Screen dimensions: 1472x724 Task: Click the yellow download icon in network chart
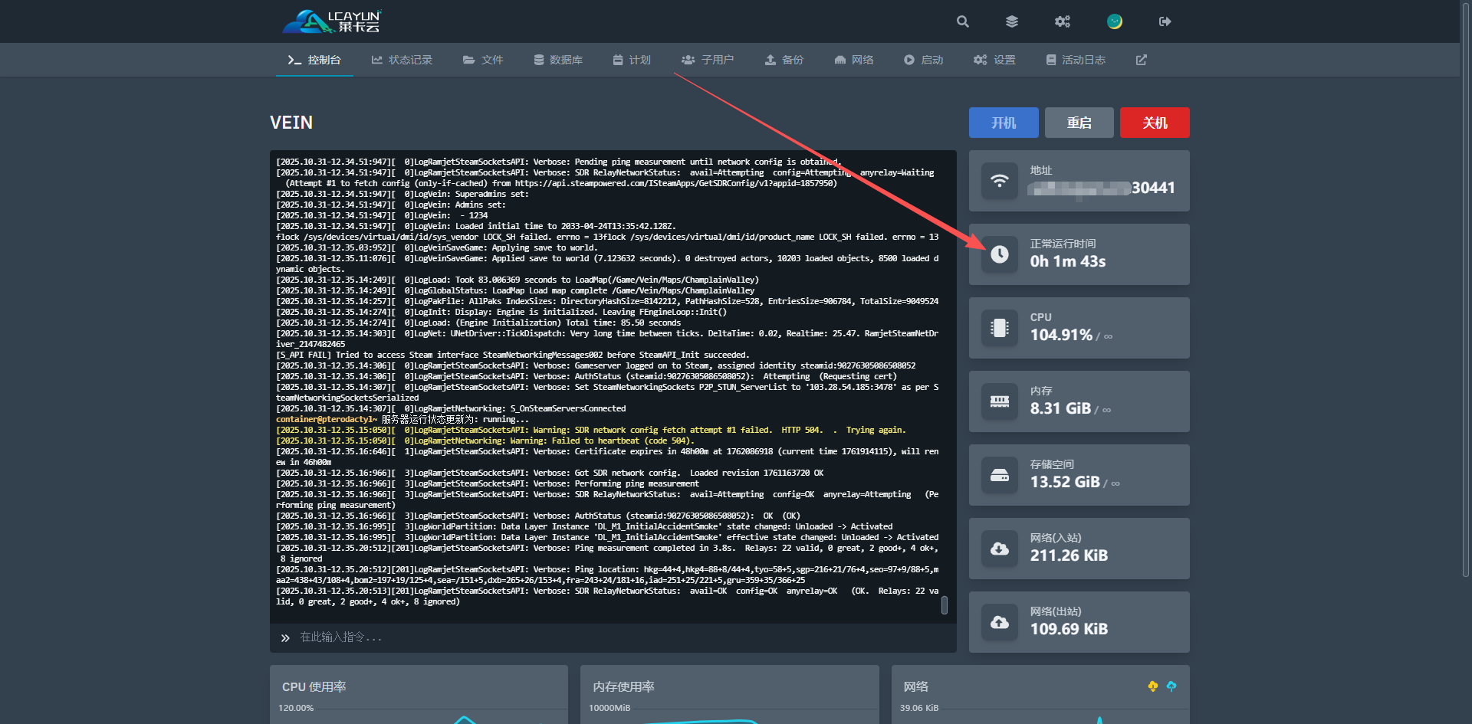click(x=1152, y=686)
